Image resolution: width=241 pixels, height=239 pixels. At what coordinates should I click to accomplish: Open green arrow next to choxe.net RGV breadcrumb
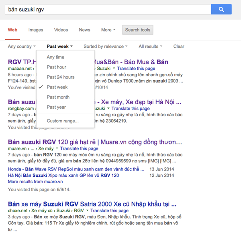coord(87,211)
